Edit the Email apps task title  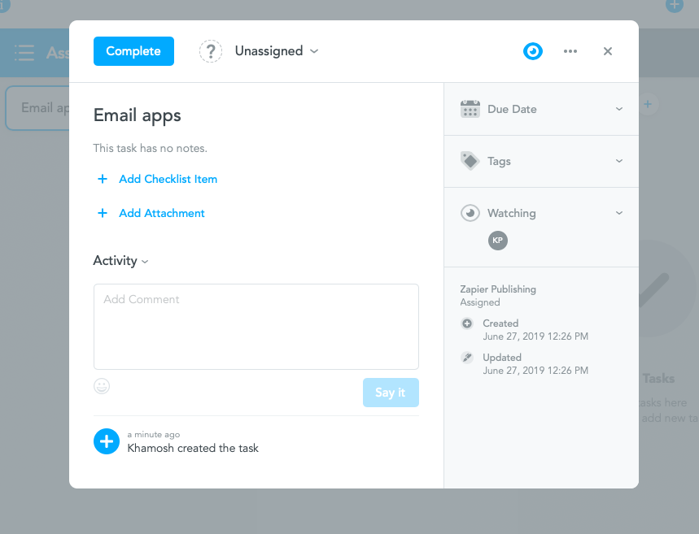[138, 115]
